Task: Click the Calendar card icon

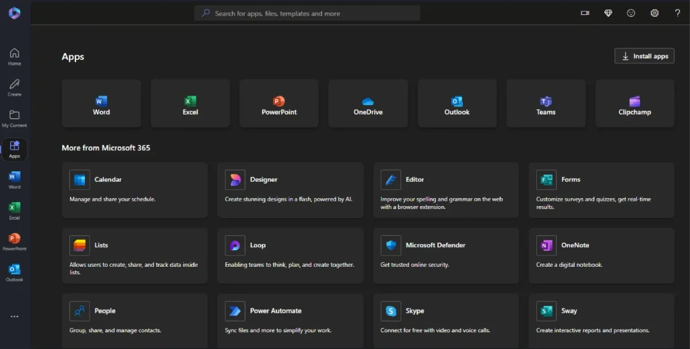Action: (80, 180)
